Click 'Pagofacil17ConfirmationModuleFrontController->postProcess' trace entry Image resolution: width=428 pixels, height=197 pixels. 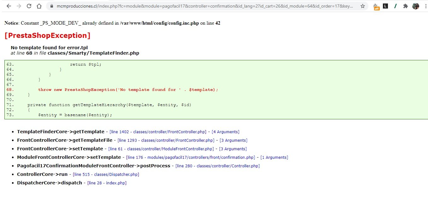94,166
